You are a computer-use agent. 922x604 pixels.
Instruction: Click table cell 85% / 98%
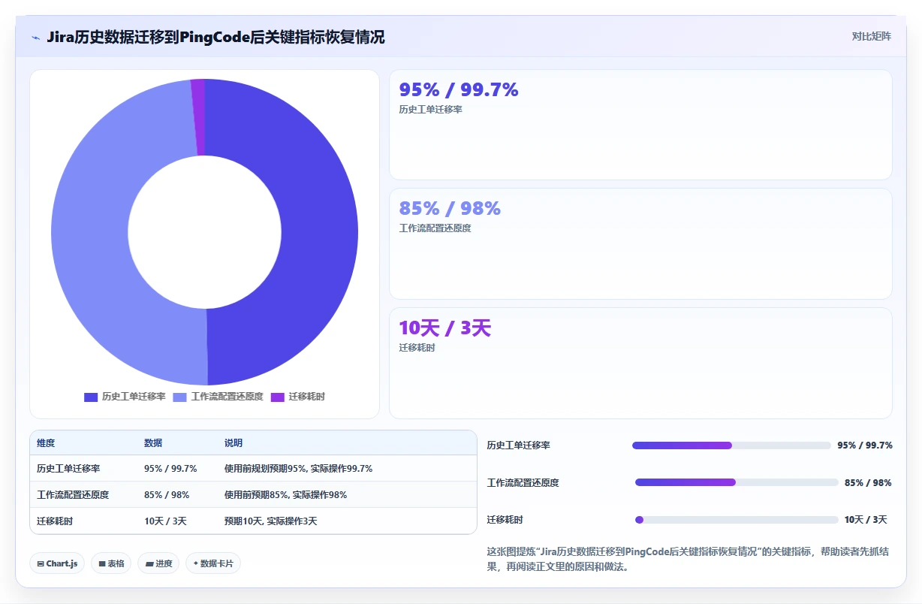[167, 494]
